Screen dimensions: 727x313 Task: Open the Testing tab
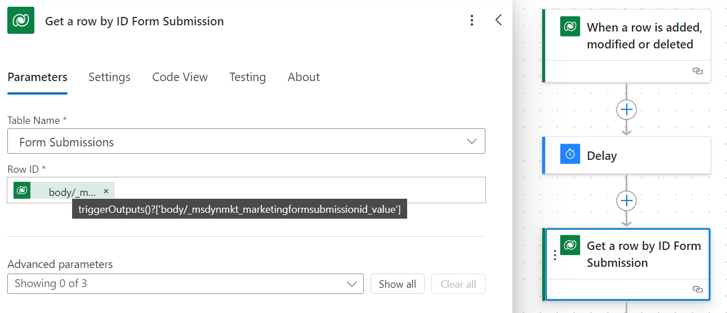click(x=247, y=77)
